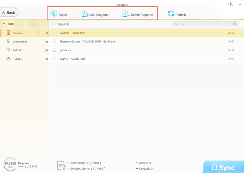Image resolution: width=245 pixels, height=174 pixels.
Task: Click the Ringtone phone icon in sidebar
Action: click(8, 33)
